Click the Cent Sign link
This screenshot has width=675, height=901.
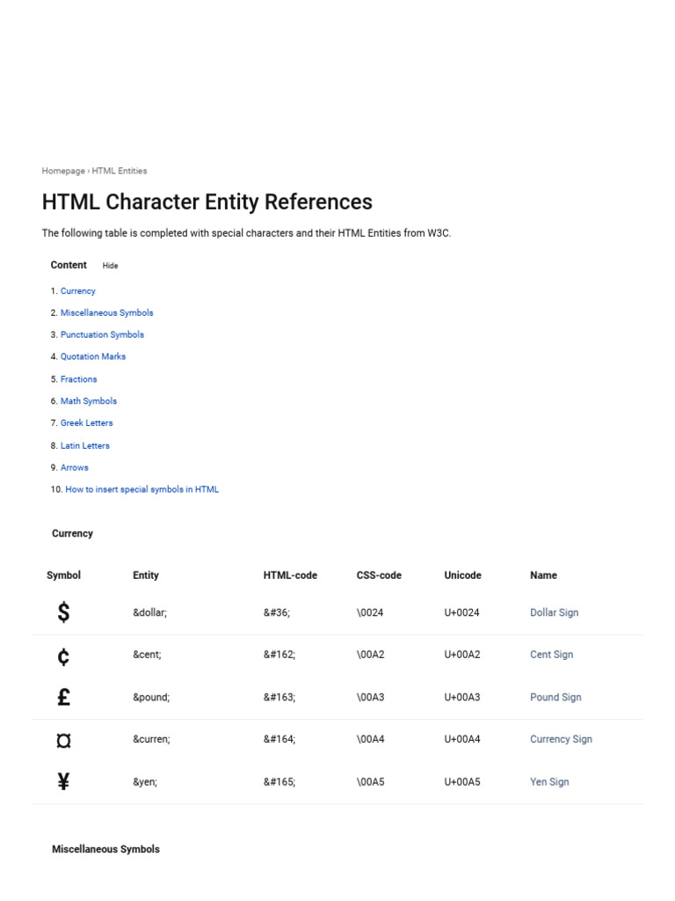552,655
